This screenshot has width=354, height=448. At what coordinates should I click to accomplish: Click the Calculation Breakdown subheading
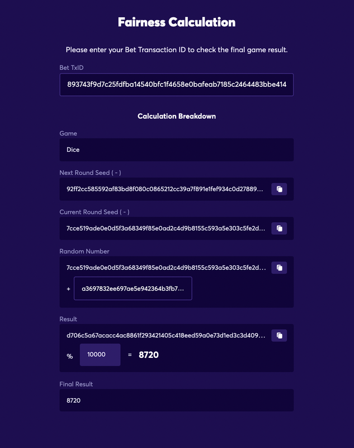click(x=177, y=116)
